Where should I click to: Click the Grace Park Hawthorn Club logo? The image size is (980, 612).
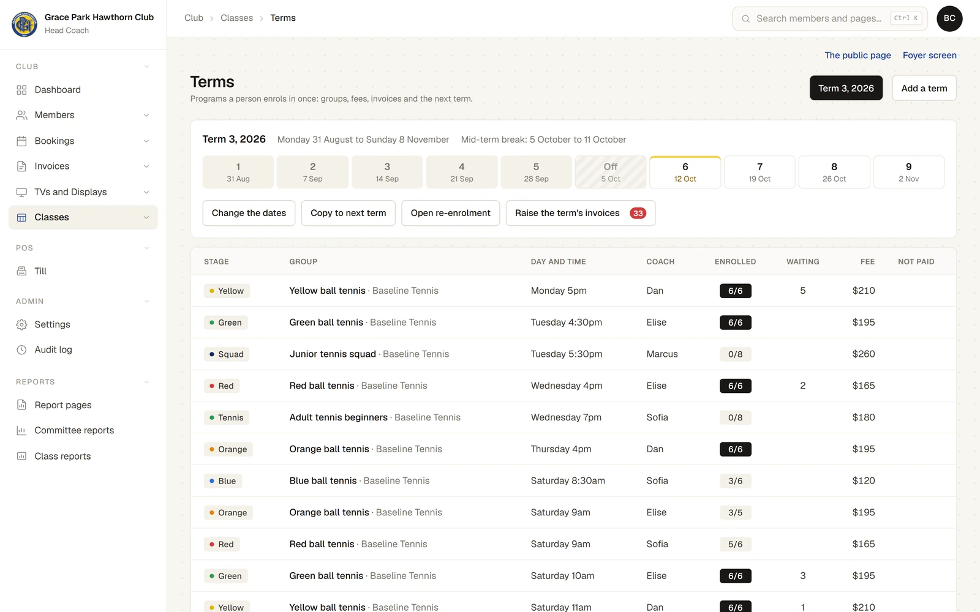click(24, 24)
